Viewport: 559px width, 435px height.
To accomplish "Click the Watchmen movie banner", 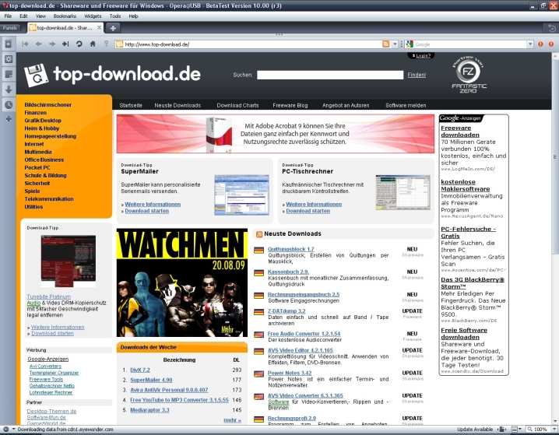I will 181,282.
